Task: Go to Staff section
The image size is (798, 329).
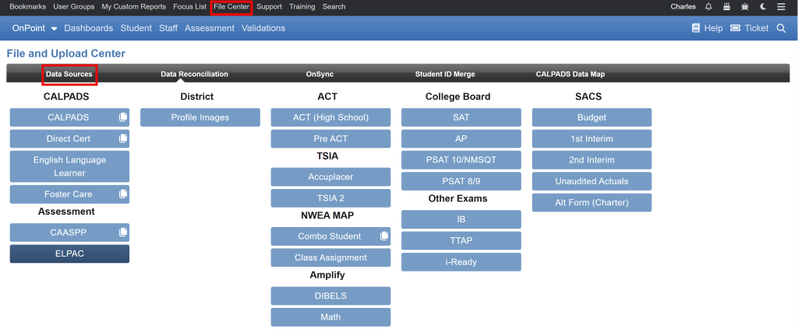Action: pos(168,29)
